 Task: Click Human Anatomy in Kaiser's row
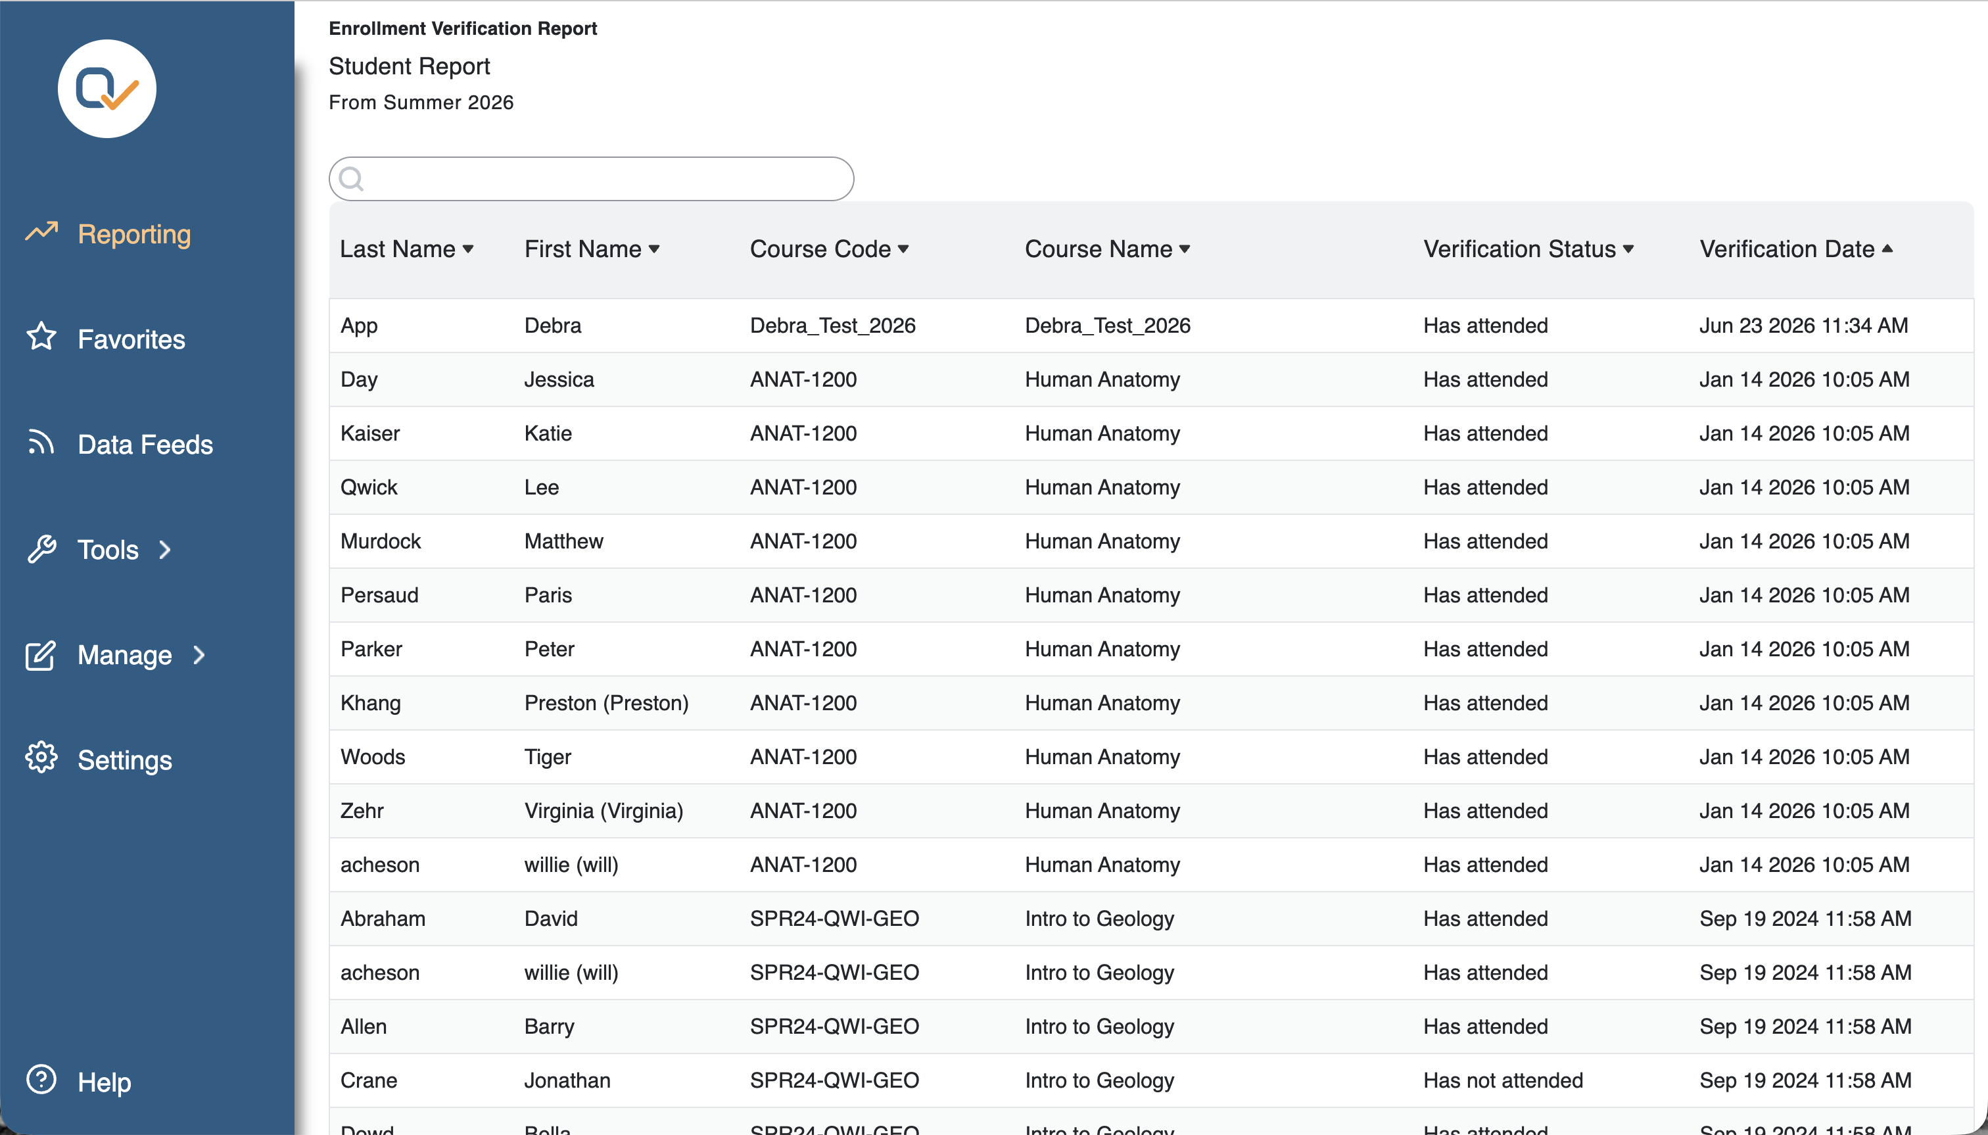click(x=1102, y=433)
